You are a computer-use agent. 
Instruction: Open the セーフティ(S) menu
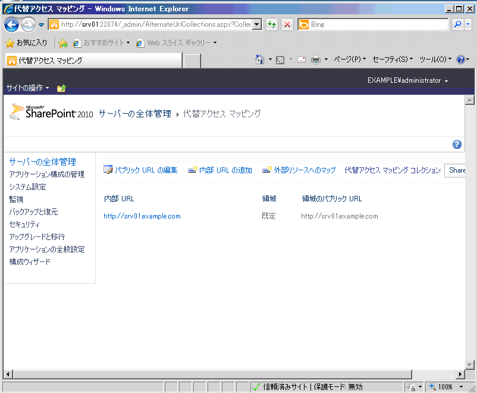393,59
